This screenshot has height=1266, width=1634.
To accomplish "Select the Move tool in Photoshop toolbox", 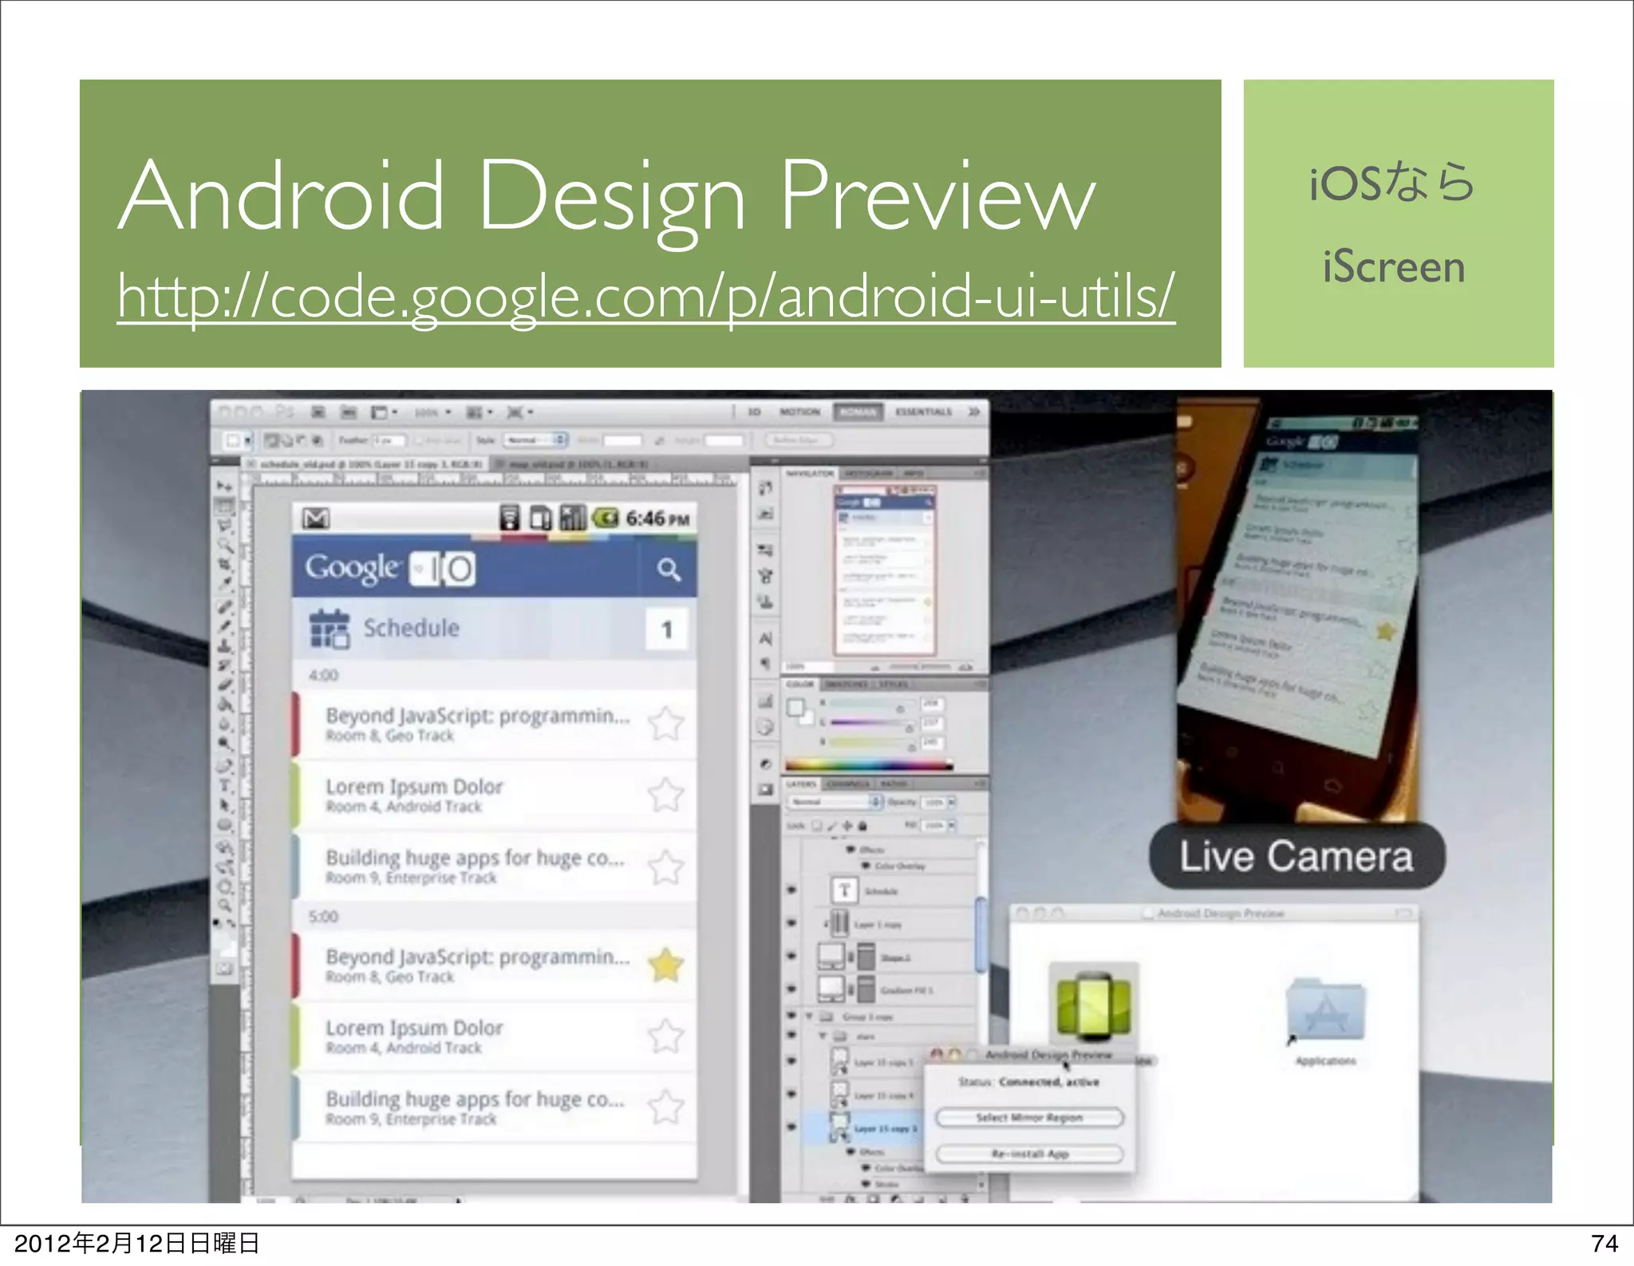I will click(x=225, y=485).
